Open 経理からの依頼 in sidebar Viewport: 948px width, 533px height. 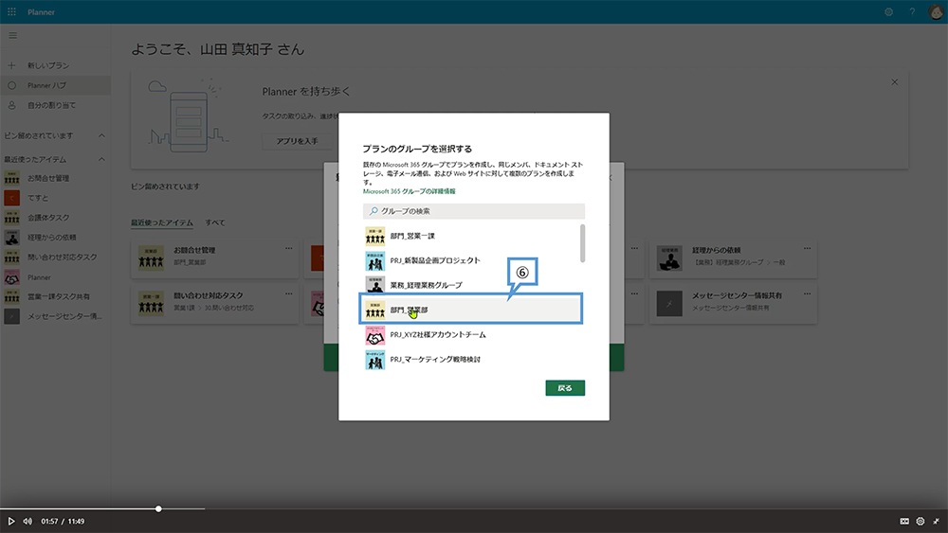tap(55, 238)
